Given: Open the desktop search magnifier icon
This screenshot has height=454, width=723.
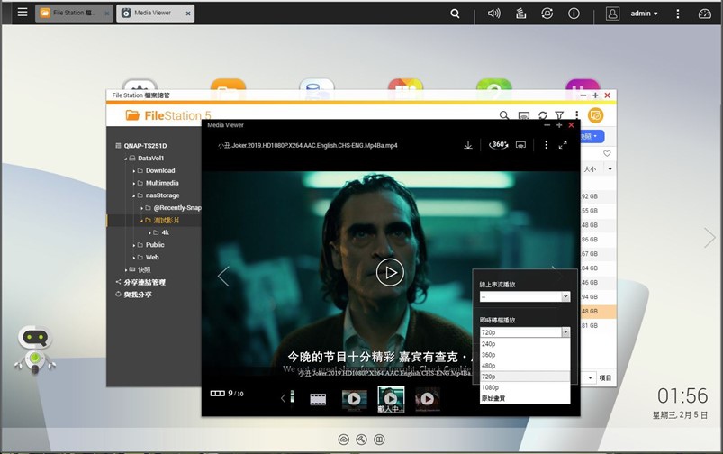Looking at the screenshot, I should point(455,14).
